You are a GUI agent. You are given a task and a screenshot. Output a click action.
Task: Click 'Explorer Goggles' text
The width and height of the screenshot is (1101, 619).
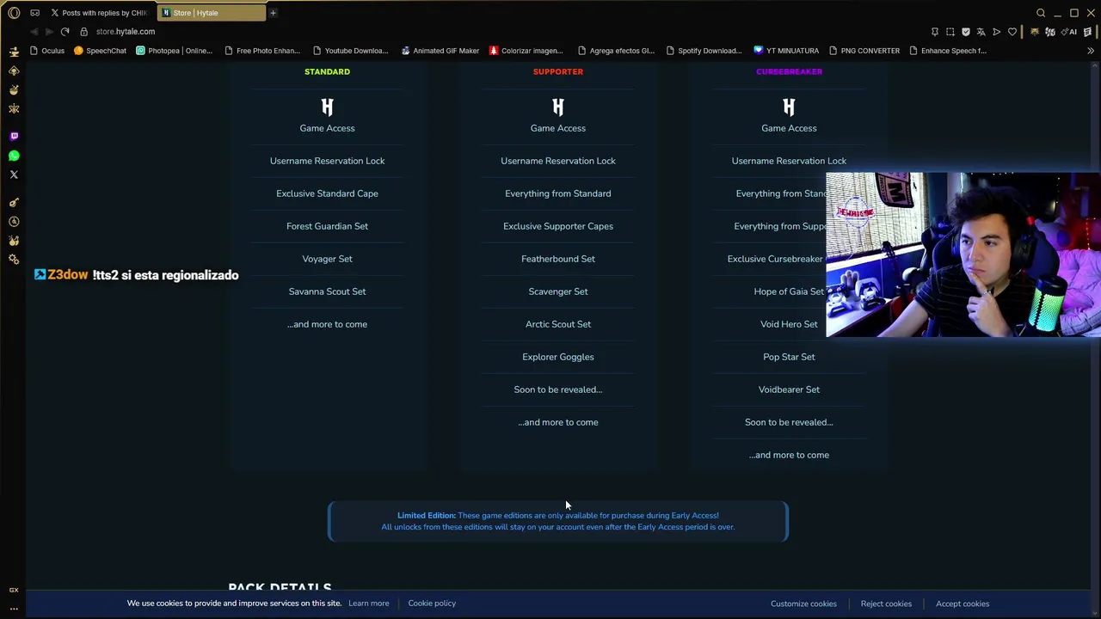click(x=558, y=357)
